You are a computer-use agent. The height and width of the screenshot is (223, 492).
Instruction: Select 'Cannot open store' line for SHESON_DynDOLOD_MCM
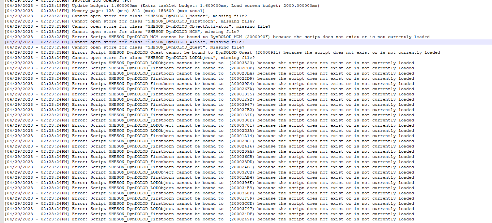tap(122, 32)
